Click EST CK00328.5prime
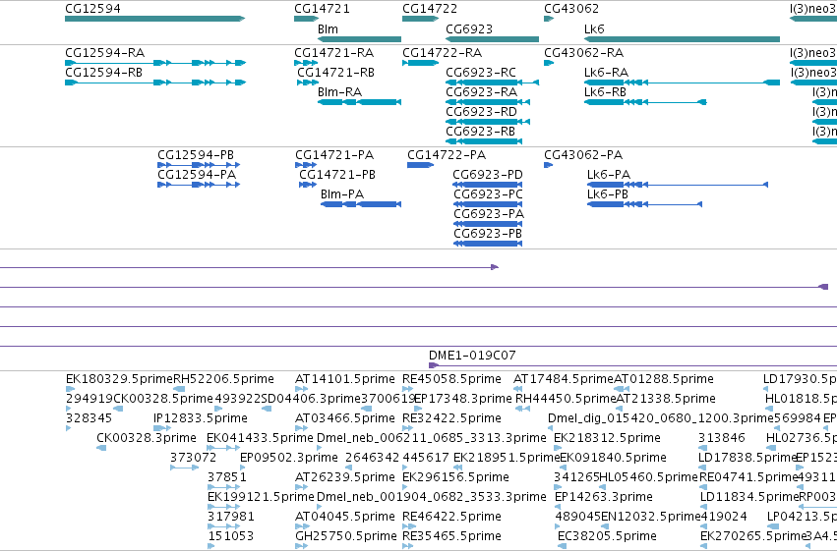Viewport: 837px width, 551px height. point(118,409)
